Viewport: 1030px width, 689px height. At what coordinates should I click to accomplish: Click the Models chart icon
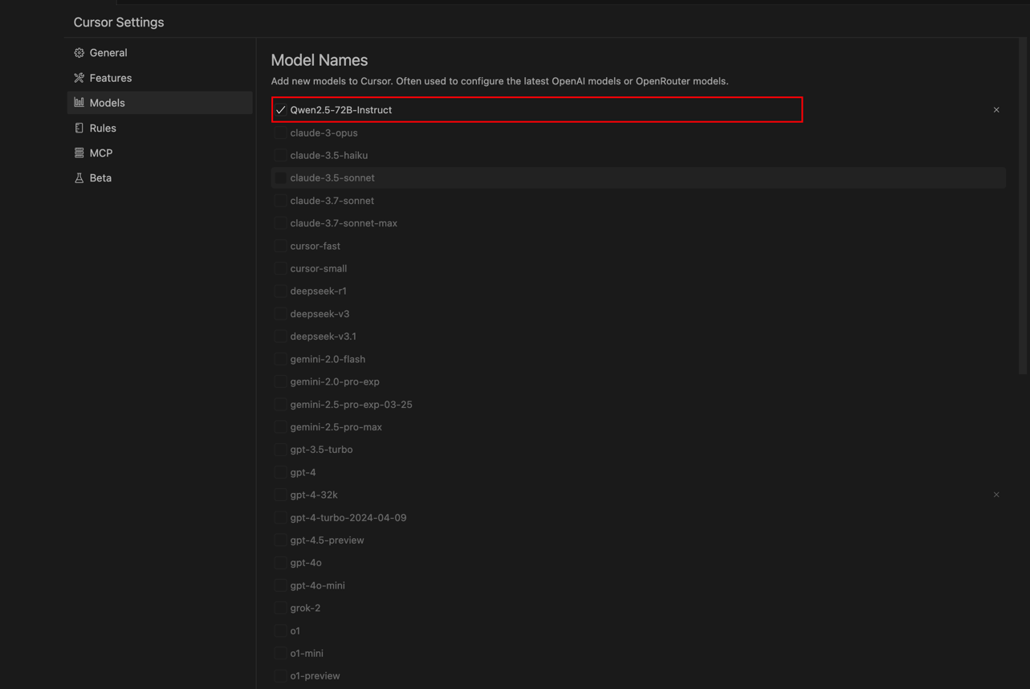[79, 103]
